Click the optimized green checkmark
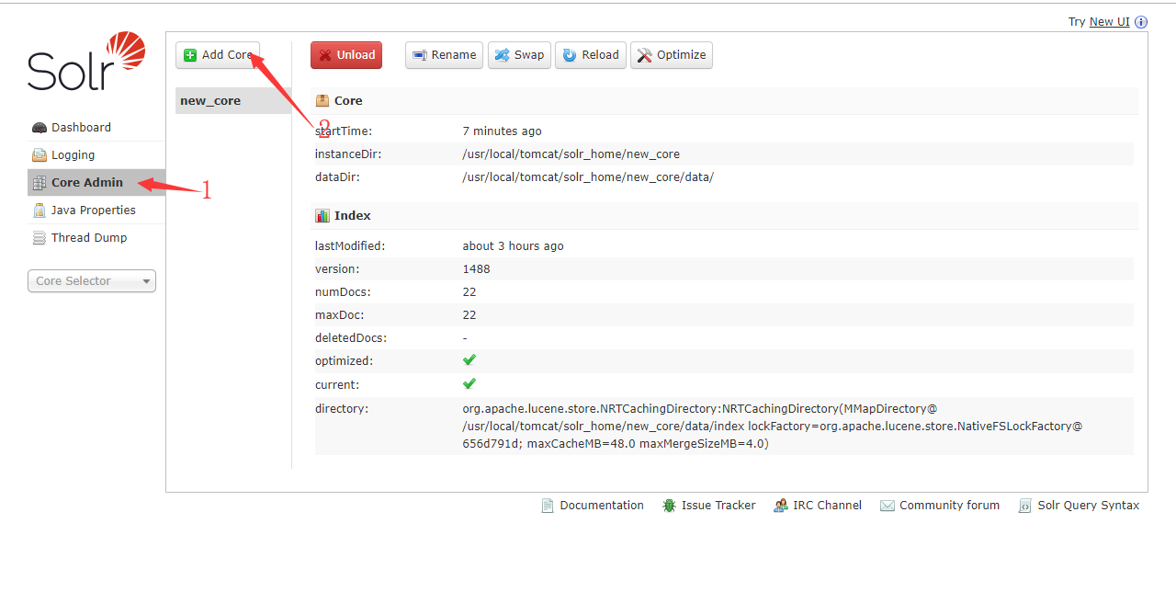This screenshot has height=592, width=1176. coord(469,360)
